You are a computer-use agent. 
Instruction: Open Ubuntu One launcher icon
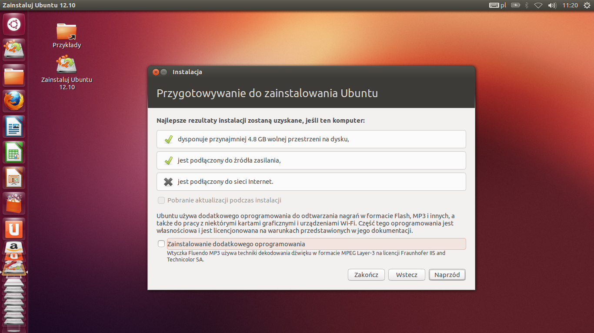(x=14, y=229)
